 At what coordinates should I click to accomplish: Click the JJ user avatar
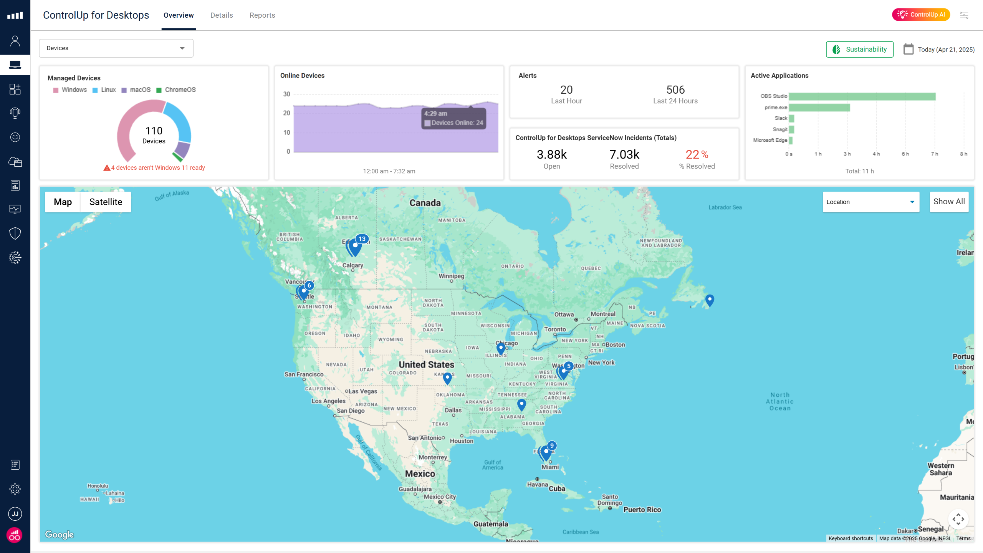pos(15,513)
